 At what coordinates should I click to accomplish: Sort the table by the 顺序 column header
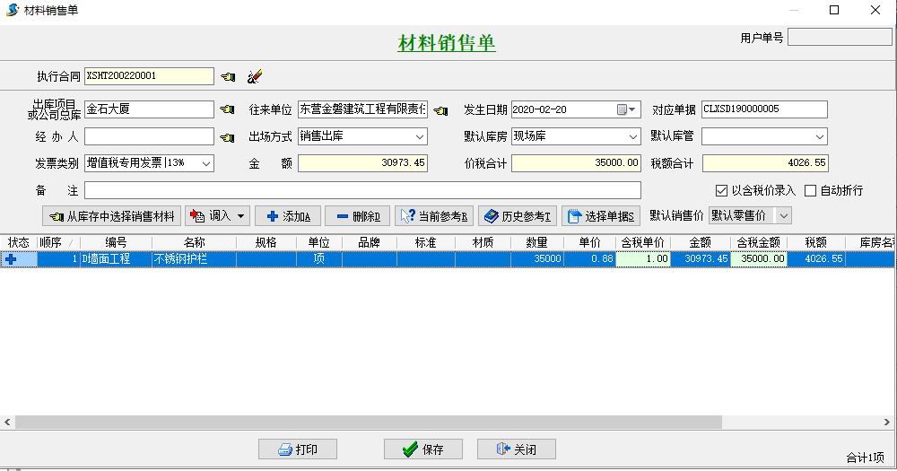(58, 242)
